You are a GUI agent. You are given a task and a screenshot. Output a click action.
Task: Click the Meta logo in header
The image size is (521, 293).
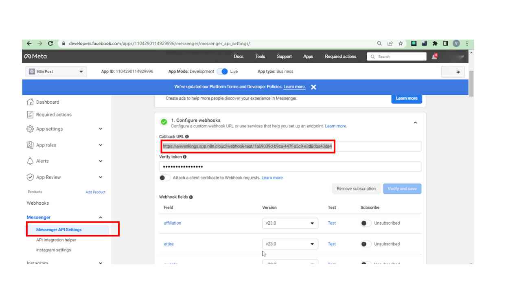(35, 57)
